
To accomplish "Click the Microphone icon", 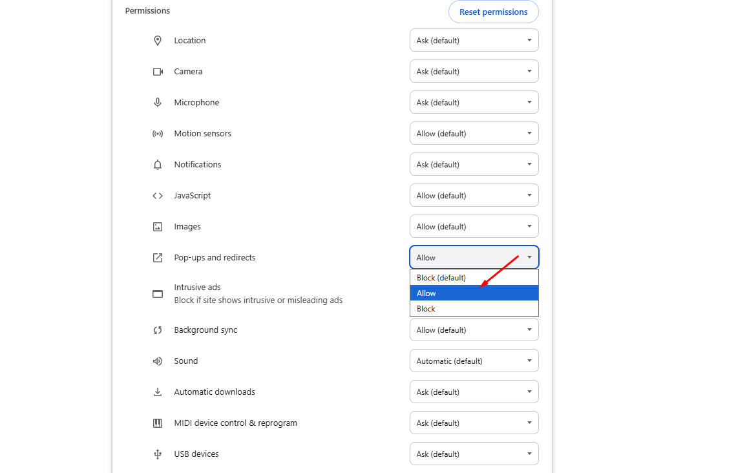I will 157,102.
